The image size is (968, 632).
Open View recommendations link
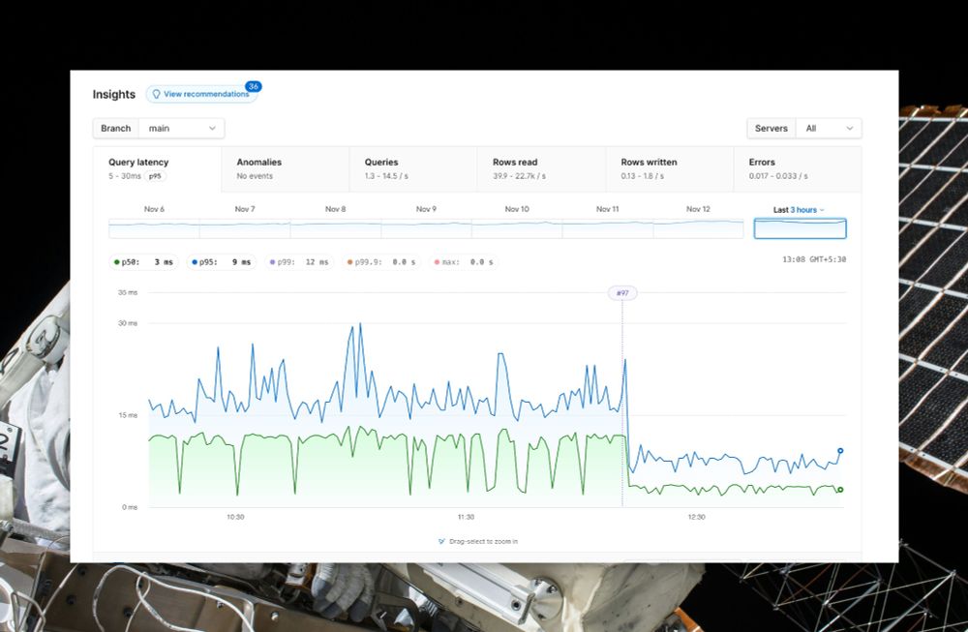pyautogui.click(x=201, y=94)
